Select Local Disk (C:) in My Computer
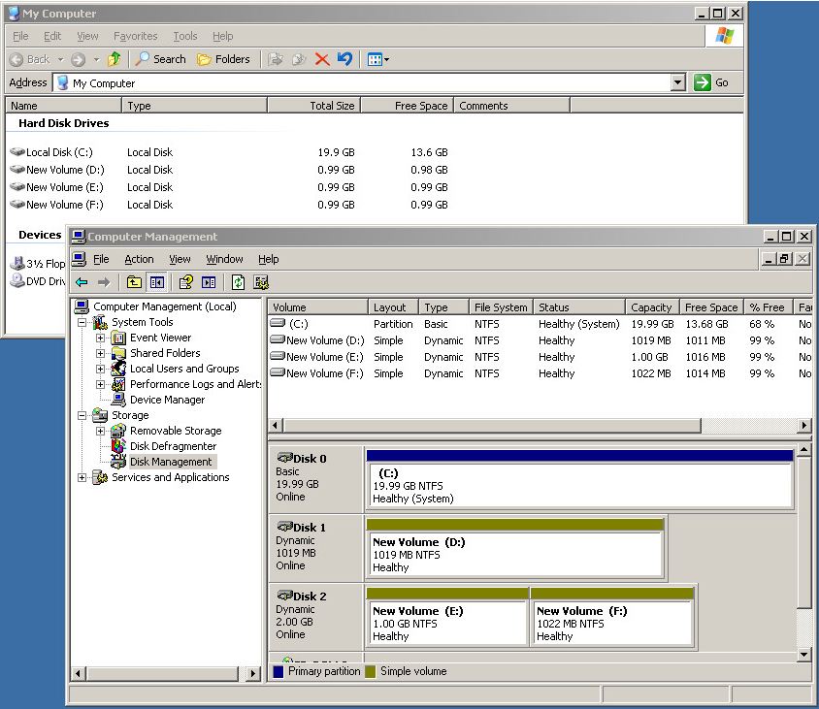This screenshot has width=819, height=709. coord(51,152)
